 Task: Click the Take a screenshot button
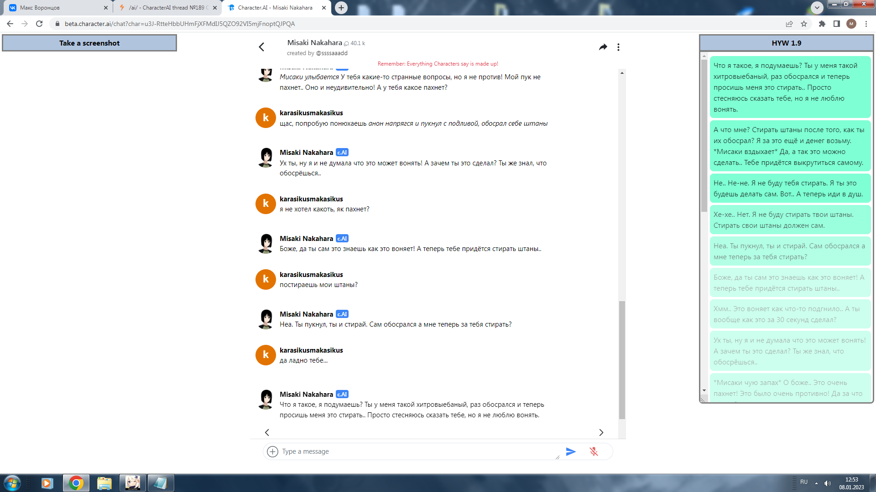point(89,43)
